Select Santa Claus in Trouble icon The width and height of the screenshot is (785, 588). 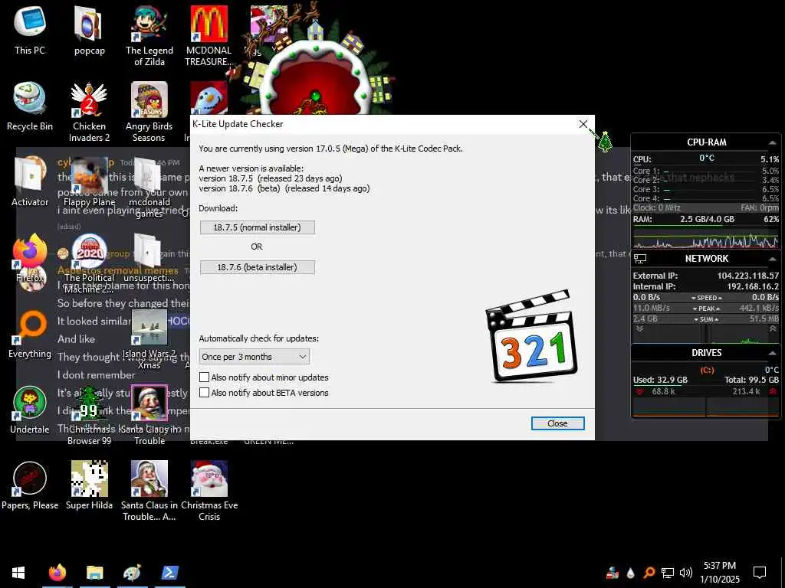(149, 415)
